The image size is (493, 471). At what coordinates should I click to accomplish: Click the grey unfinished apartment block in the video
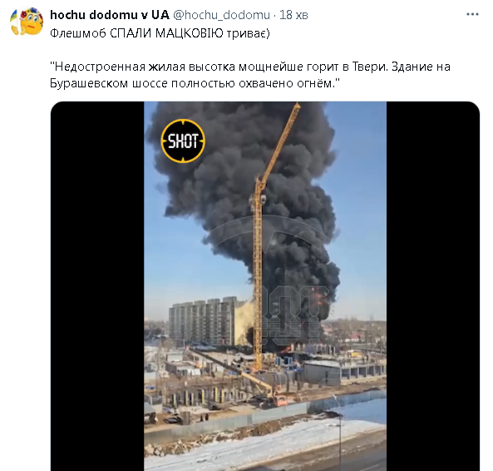pyautogui.click(x=203, y=321)
